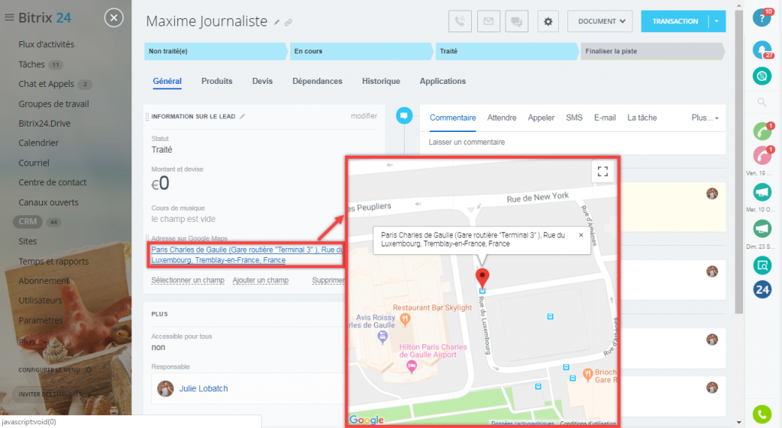This screenshot has width=782, height=428.
Task: Click Restaurant Bar Skylight map icon
Action: (406, 318)
